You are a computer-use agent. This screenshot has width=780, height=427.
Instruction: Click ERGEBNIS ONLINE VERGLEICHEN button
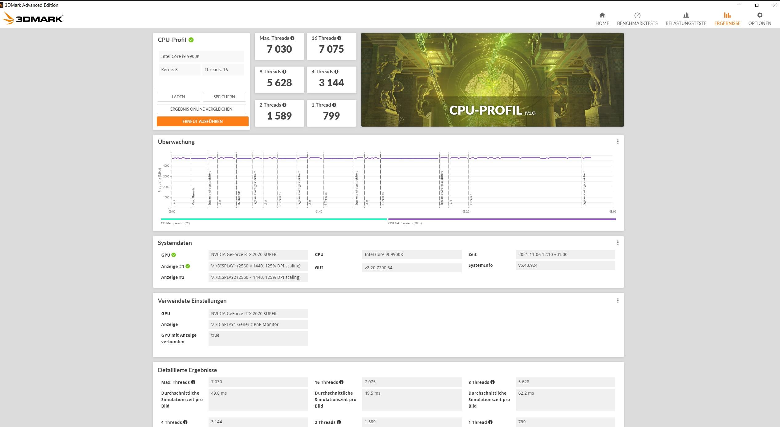click(x=201, y=109)
